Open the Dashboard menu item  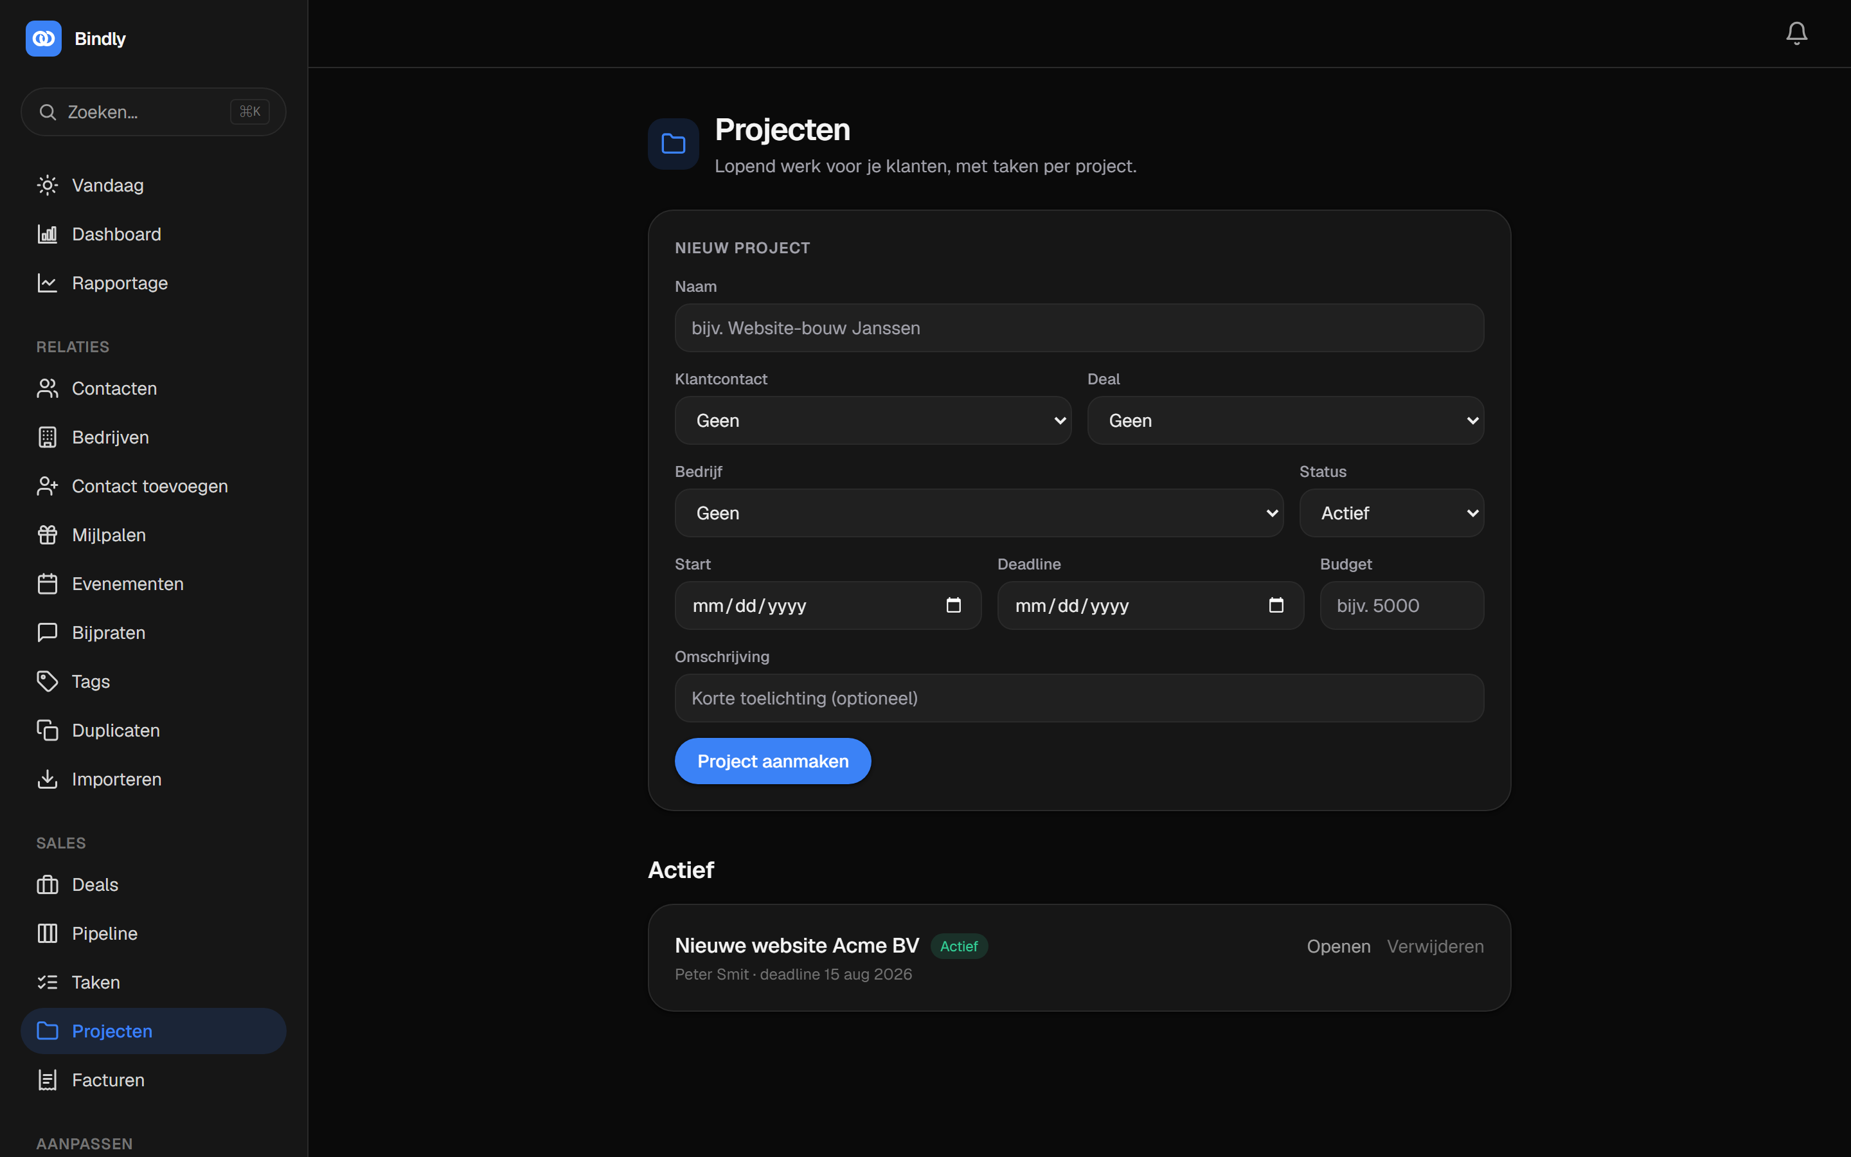point(153,234)
